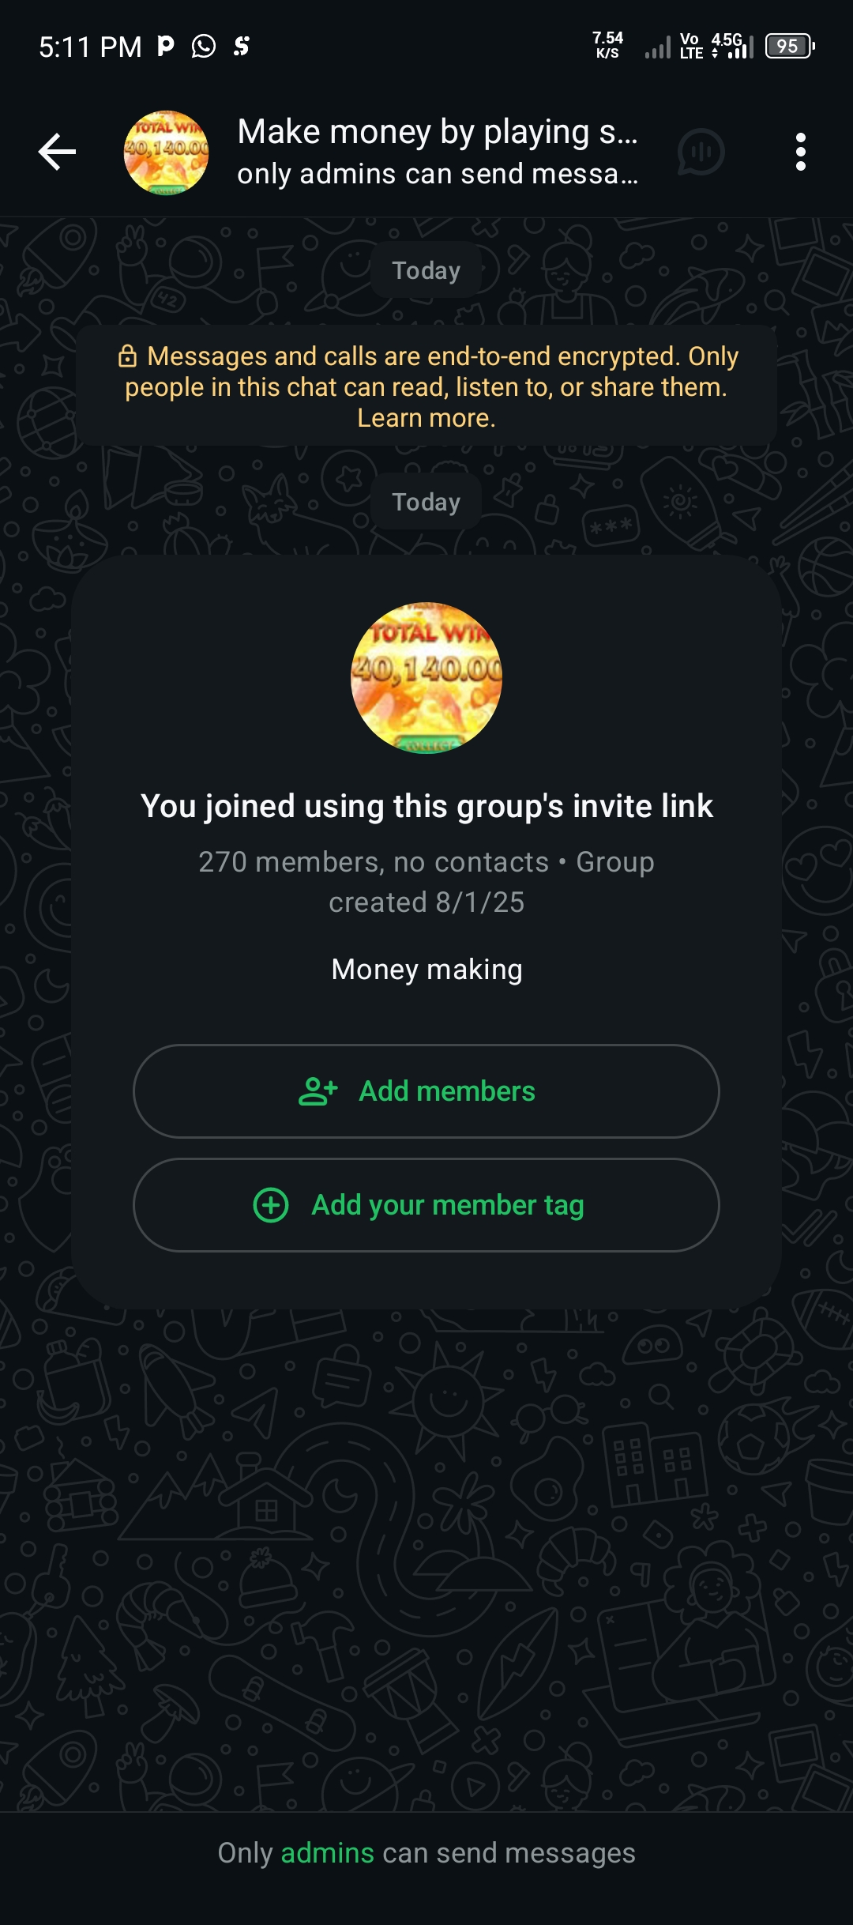
Task: Tap the WhatsApp notification icon in status bar
Action: tap(204, 47)
